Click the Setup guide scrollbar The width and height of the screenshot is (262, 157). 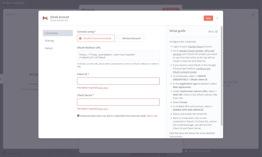coord(222,76)
